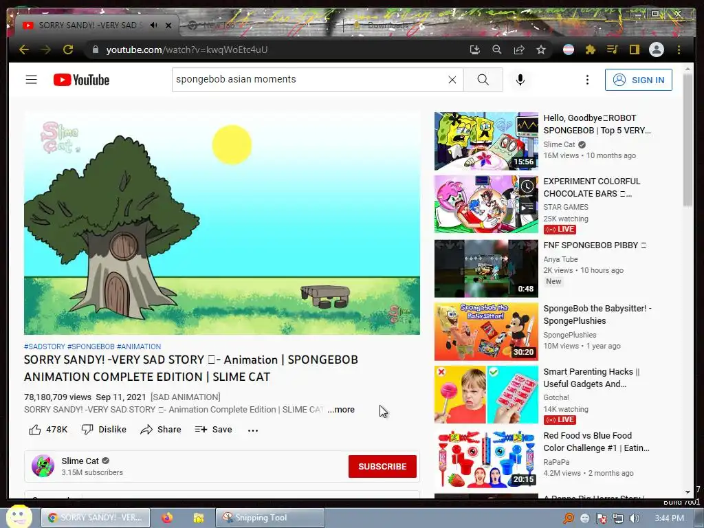Screen dimensions: 704x528
Task: Open more actions ellipsis under the video
Action: (253, 430)
